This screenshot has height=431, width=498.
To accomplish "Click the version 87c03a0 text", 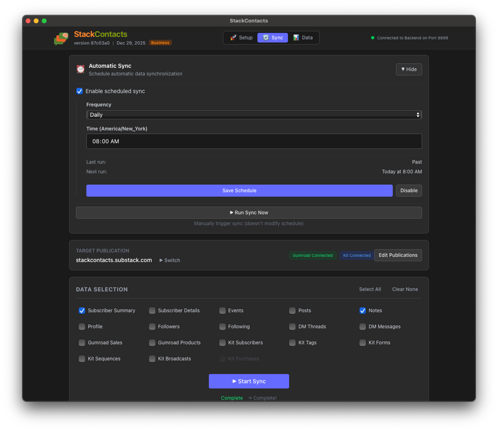I will pyautogui.click(x=92, y=43).
